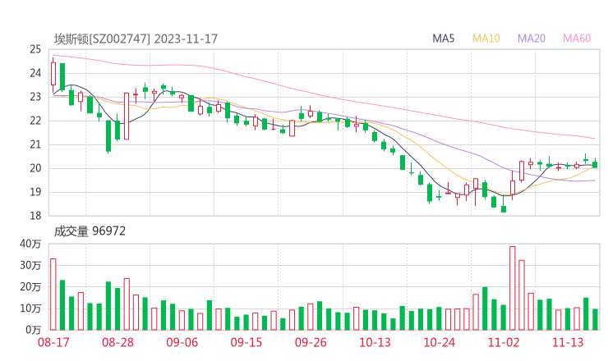Click the price axis value 19

click(x=35, y=192)
